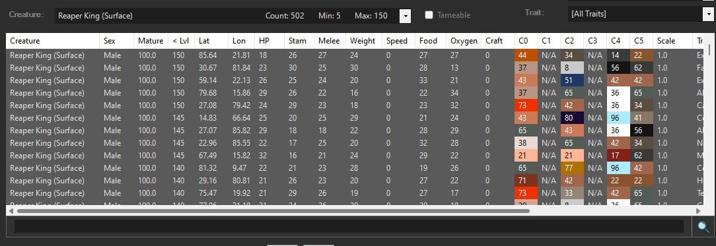Sort by the Oxygen column header

pyautogui.click(x=464, y=41)
